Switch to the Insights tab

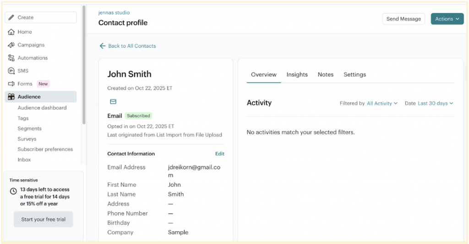(297, 75)
